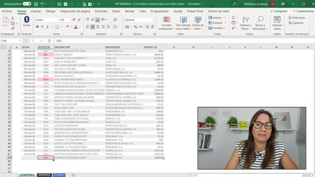The image size is (315, 177).
Task: Open Buscar y seleccionar menu
Action: [x=260, y=23]
